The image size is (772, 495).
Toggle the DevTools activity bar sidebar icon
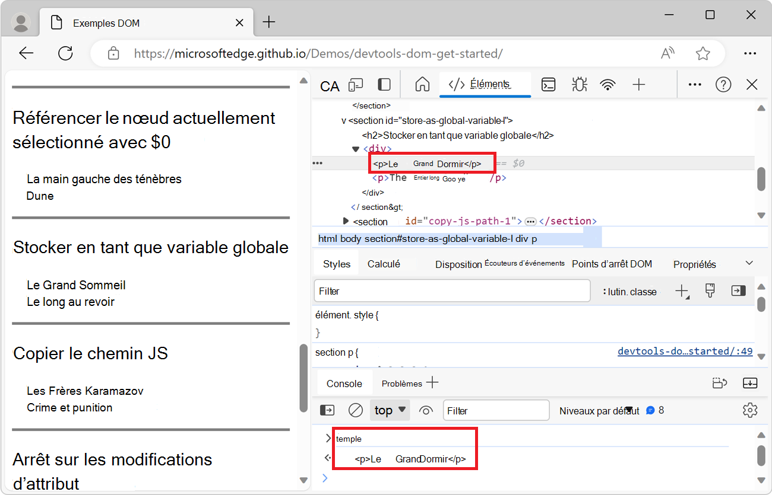(384, 85)
